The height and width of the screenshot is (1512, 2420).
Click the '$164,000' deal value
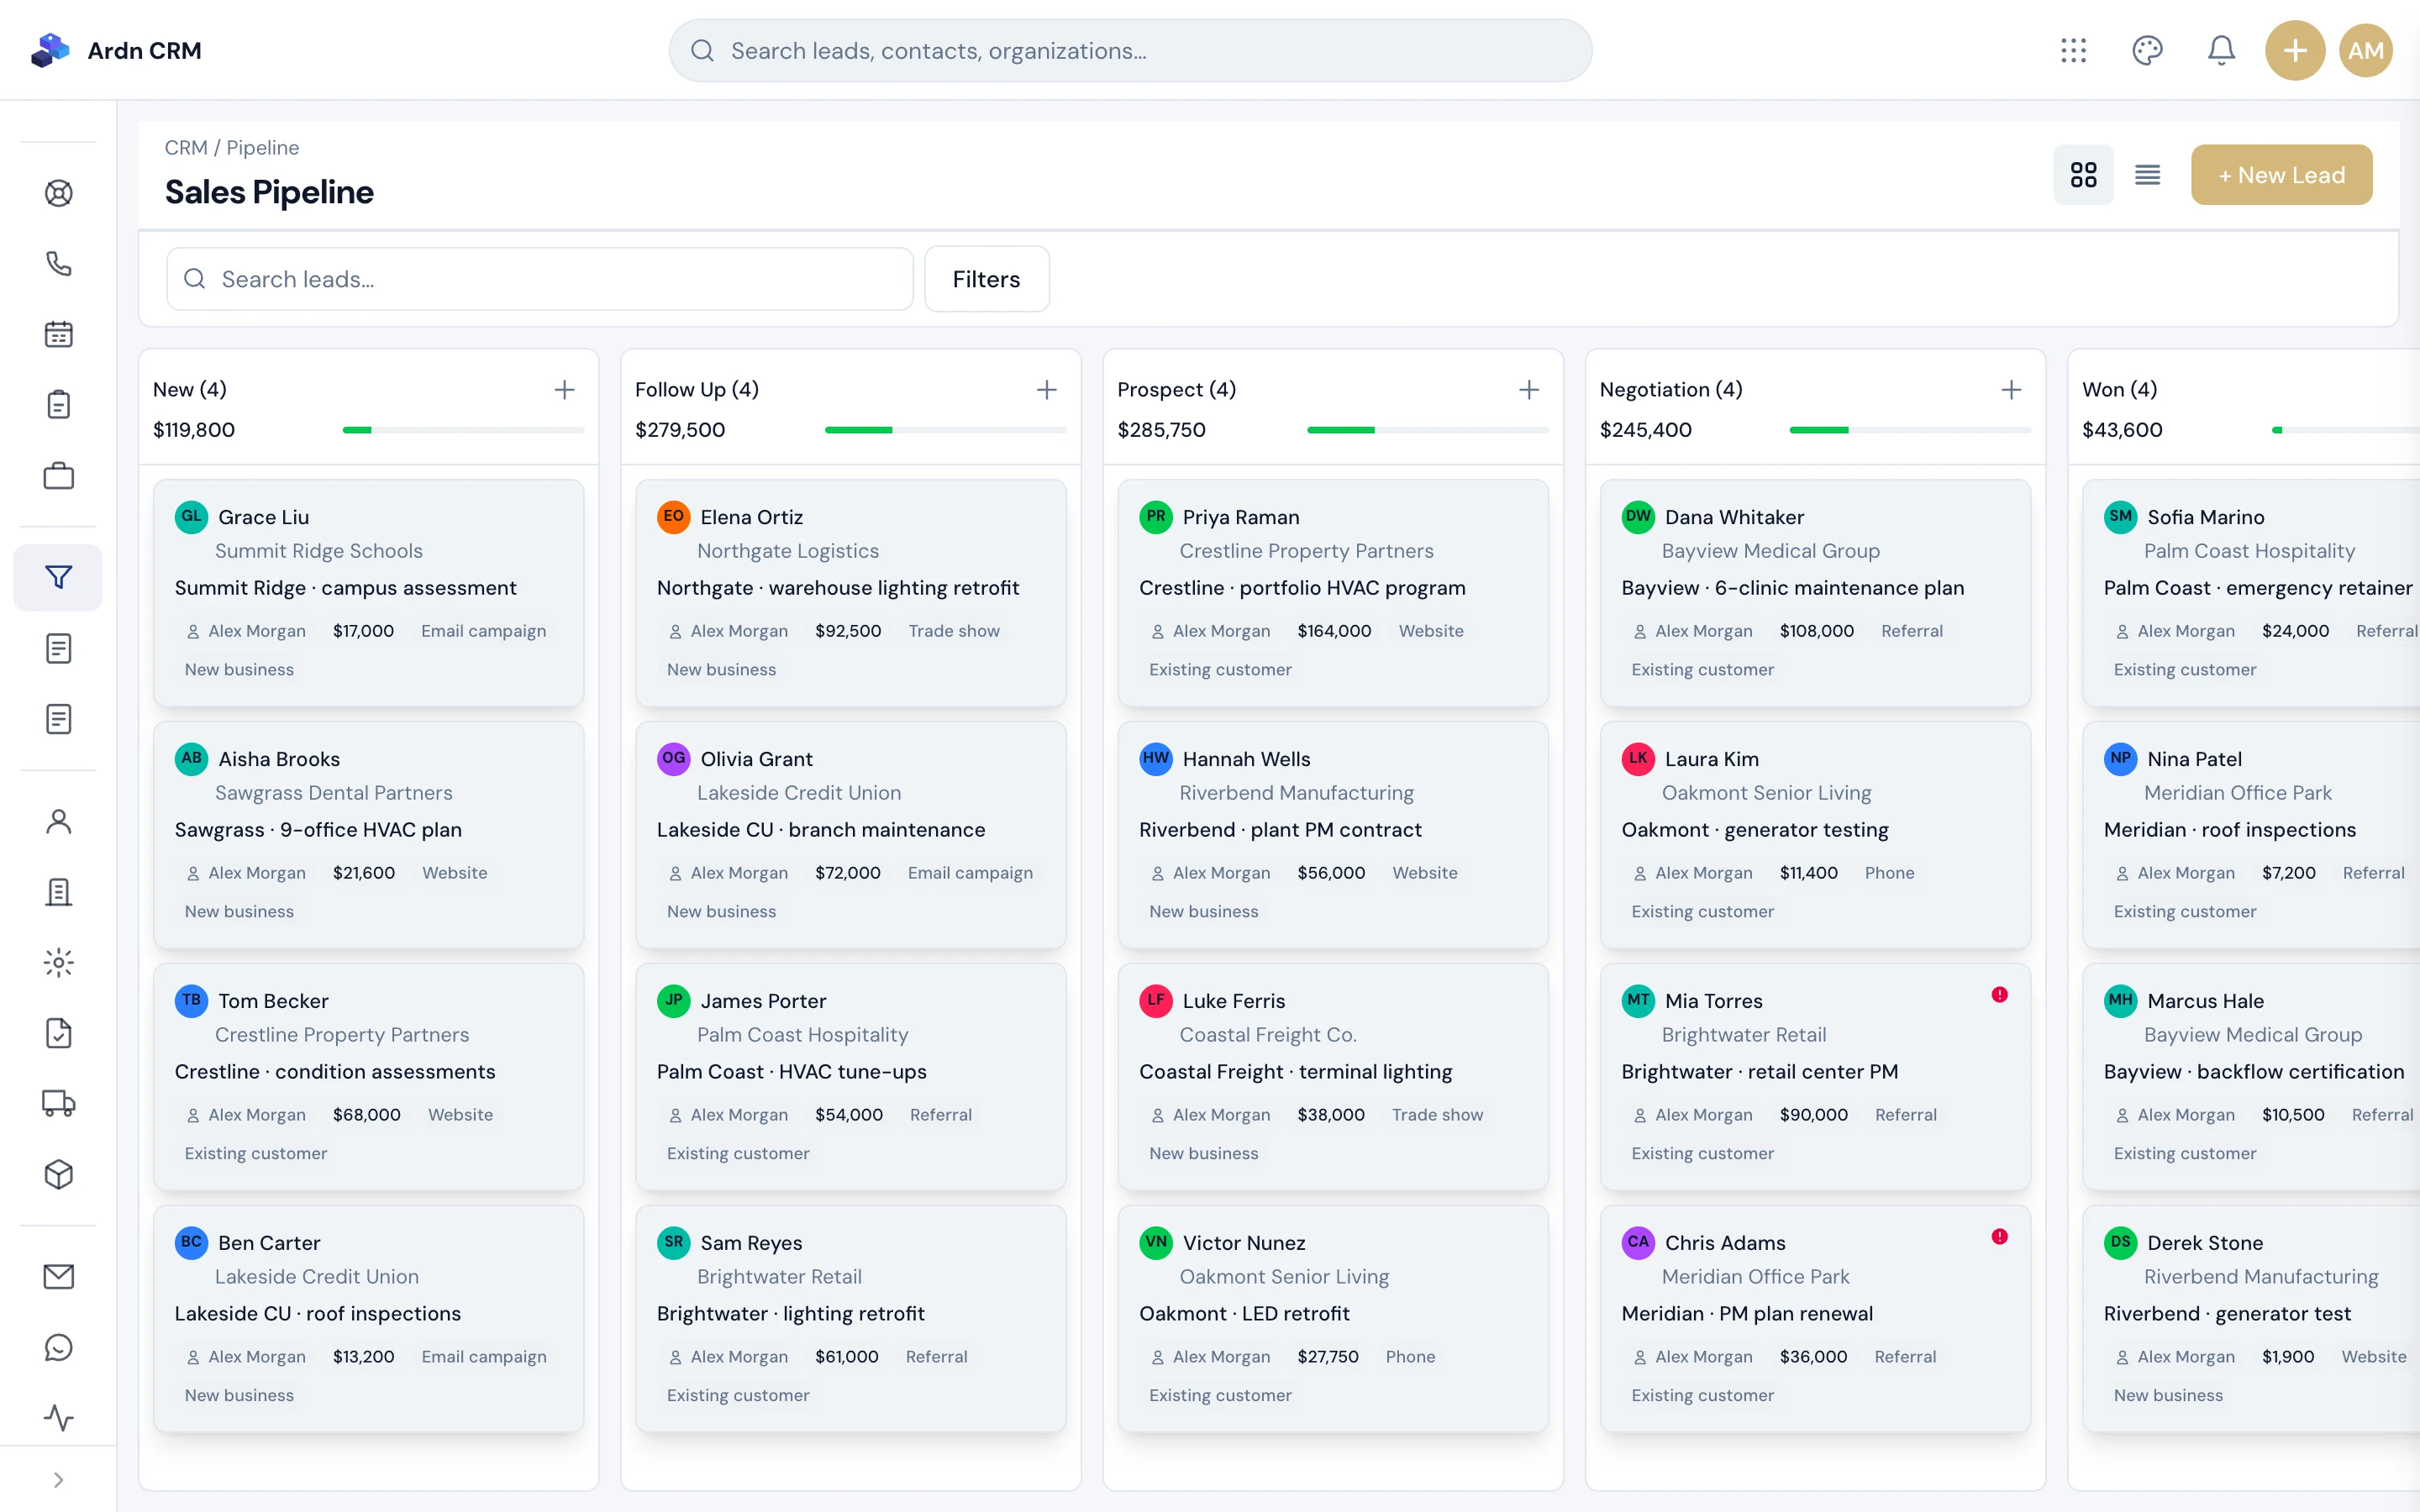click(x=1334, y=631)
